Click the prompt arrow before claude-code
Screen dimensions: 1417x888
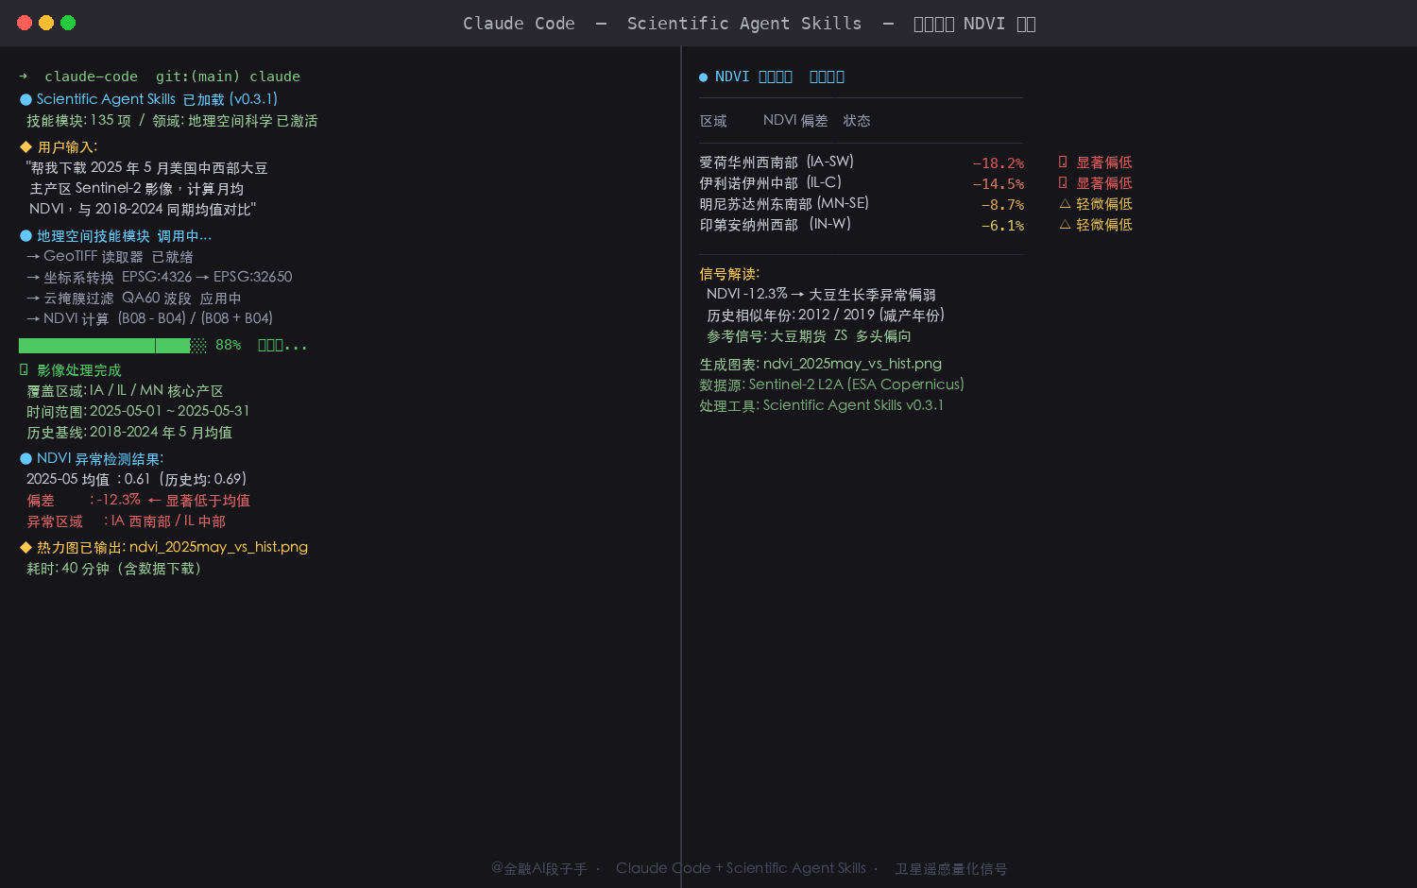24,77
